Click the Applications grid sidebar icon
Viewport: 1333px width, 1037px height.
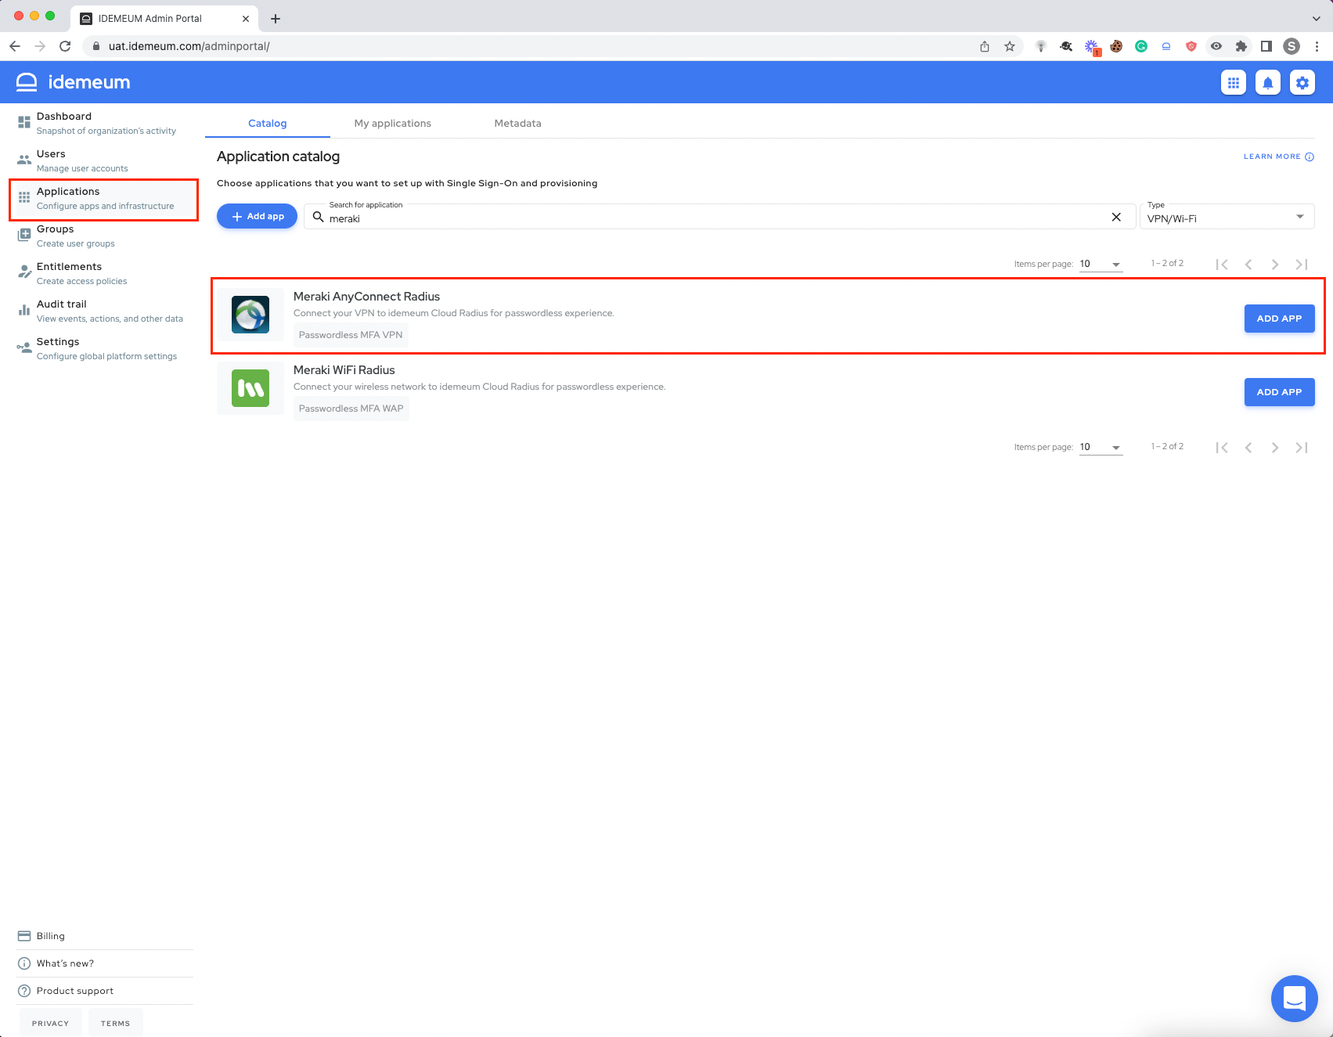(24, 198)
